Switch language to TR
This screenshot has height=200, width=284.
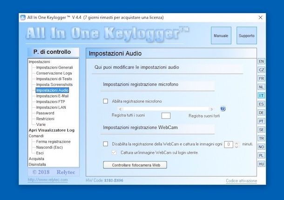(x=261, y=138)
